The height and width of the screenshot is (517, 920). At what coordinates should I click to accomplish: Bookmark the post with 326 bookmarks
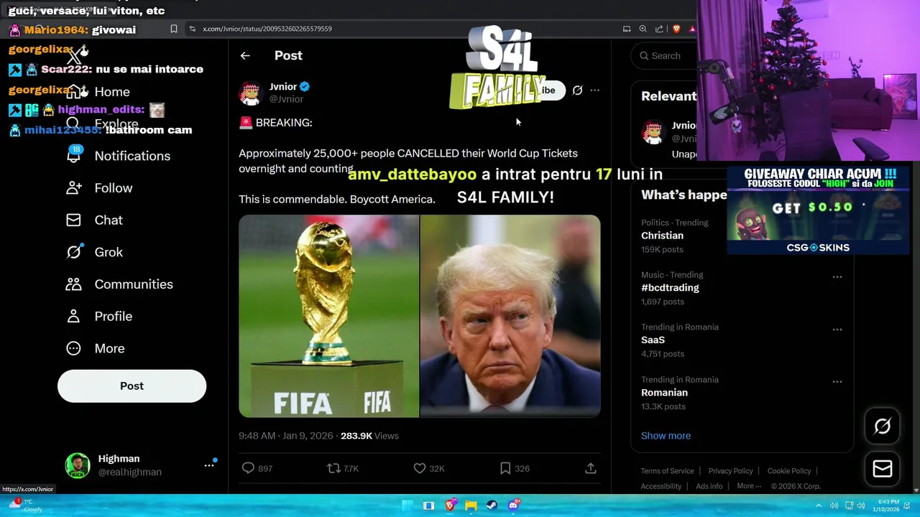coord(514,468)
